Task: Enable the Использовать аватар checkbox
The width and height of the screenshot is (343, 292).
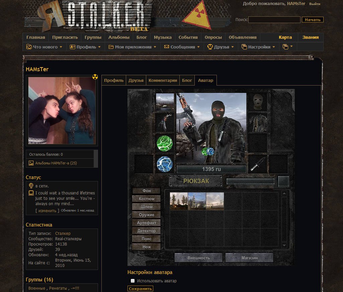Action: tap(133, 281)
